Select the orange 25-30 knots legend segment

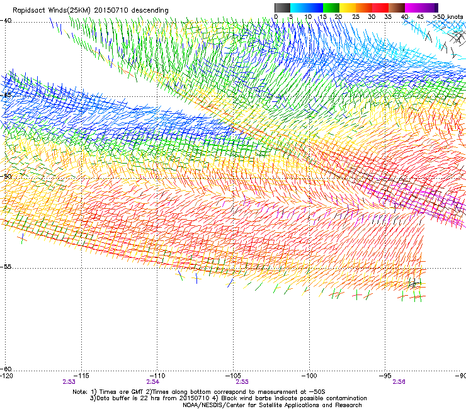coord(364,8)
